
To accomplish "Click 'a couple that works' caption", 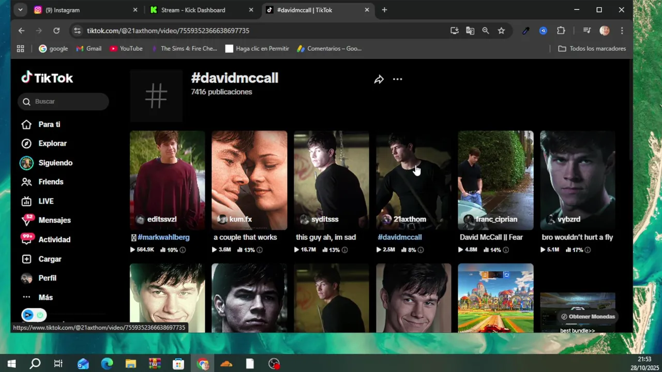I will [x=245, y=237].
